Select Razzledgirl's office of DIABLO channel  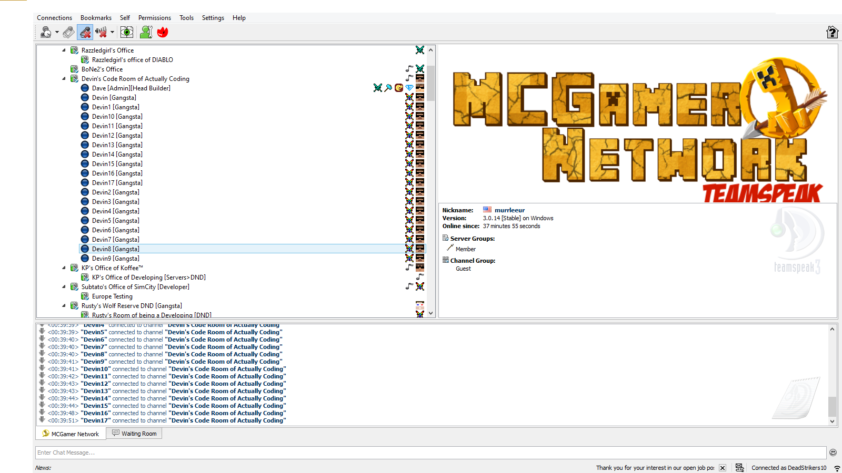point(132,60)
